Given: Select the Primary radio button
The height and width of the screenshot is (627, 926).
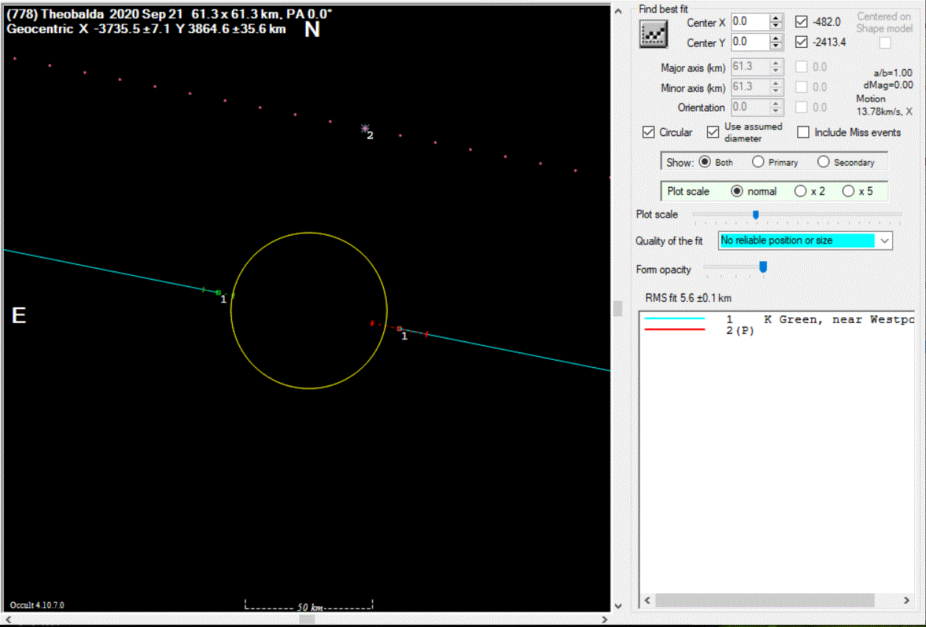Looking at the screenshot, I should pos(758,162).
